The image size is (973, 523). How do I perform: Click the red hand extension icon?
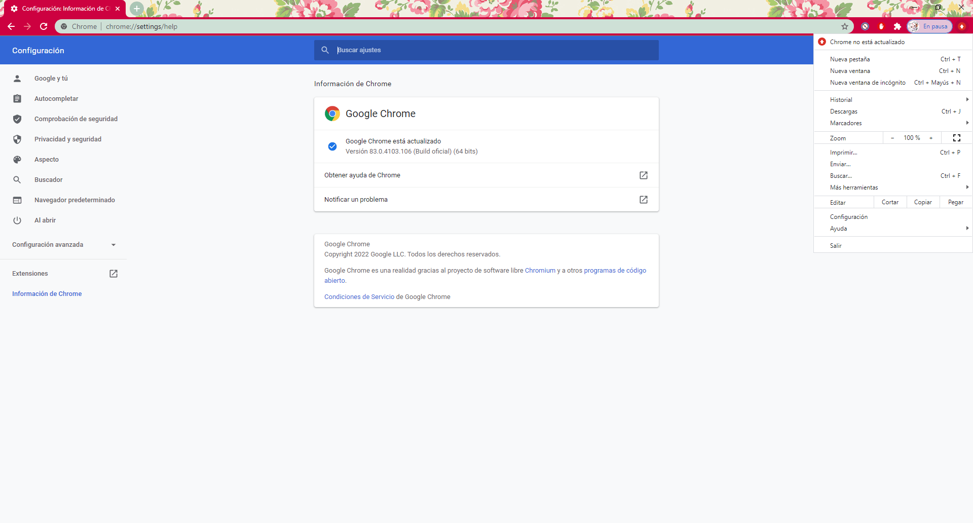click(x=881, y=26)
